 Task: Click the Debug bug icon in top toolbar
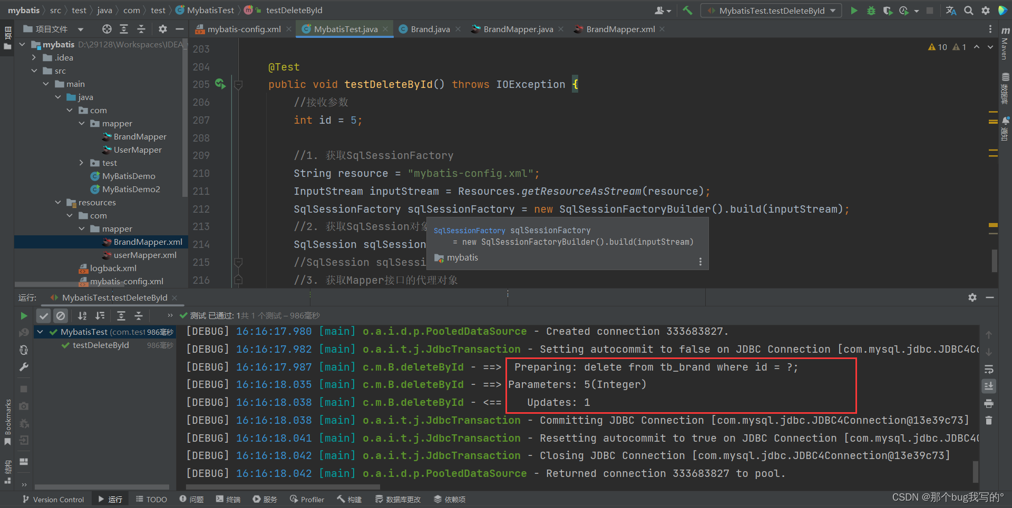click(871, 11)
